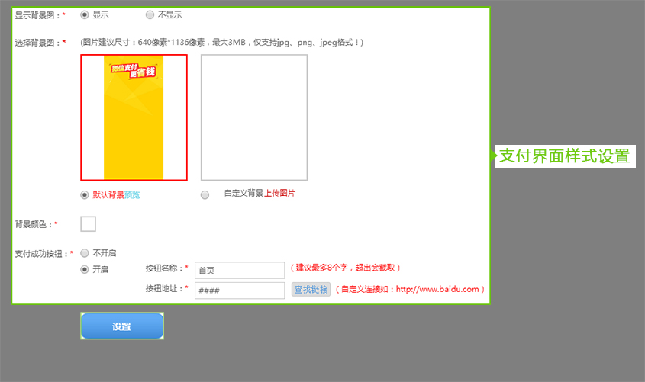
Task: Select the 不显示 background image radio
Action: [x=150, y=14]
